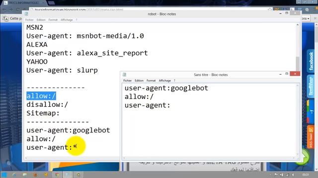Viewport: 318px width, 178px height.
Task: Open the ? help menu in robot Bloc-notes
Action: click(x=77, y=20)
